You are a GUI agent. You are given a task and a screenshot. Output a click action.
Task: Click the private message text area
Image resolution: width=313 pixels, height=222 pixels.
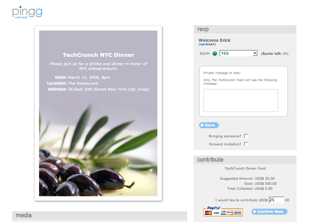[241, 100]
